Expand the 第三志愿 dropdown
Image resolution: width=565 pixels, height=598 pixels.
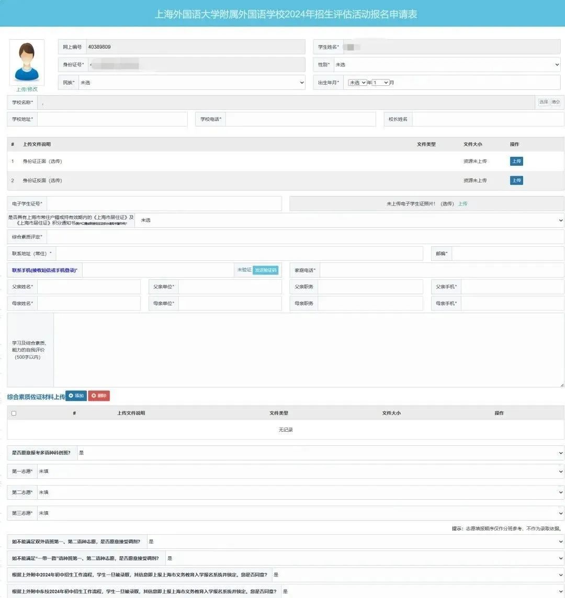(300, 513)
